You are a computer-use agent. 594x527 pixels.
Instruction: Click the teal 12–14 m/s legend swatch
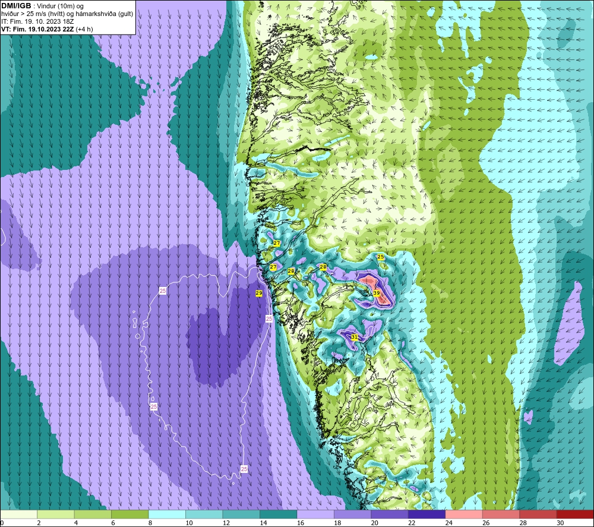[x=241, y=515]
